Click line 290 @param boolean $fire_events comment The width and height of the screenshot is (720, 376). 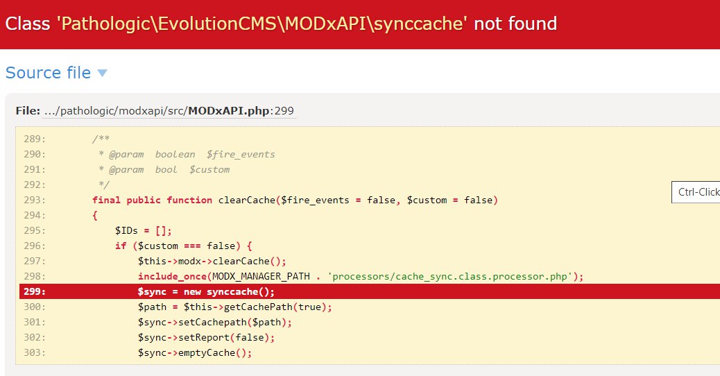coord(187,155)
